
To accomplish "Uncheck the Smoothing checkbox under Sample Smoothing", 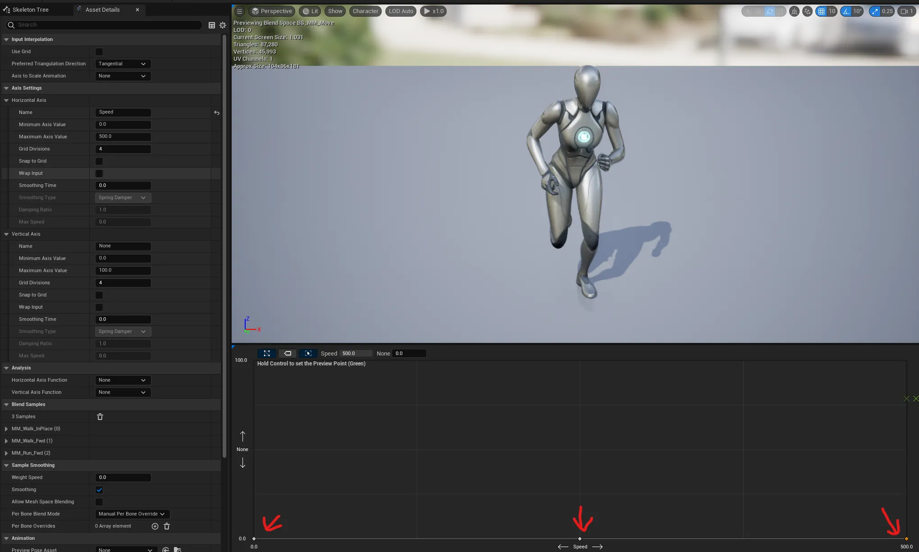I will click(99, 490).
